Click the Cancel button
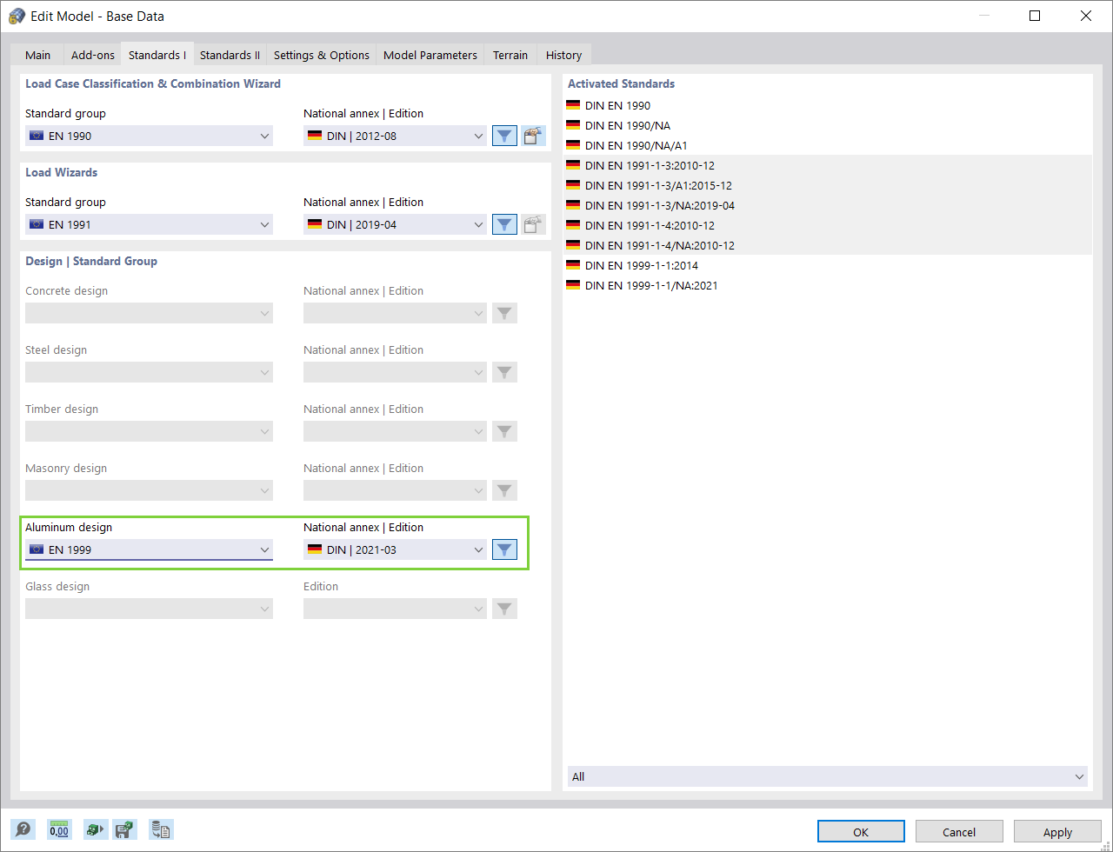Image resolution: width=1113 pixels, height=852 pixels. coord(959,831)
